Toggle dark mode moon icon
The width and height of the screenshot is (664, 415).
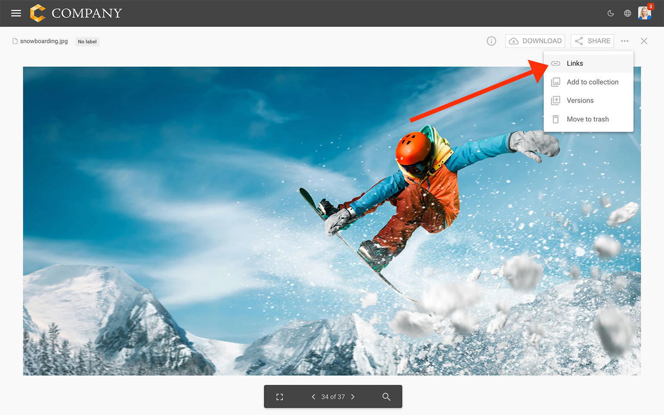pos(610,13)
